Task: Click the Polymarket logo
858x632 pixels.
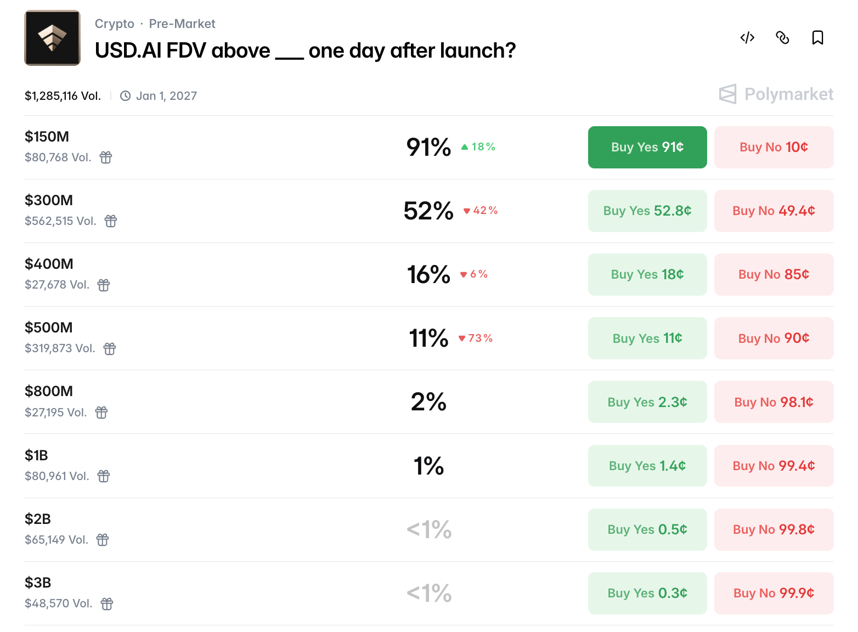Action: pyautogui.click(x=776, y=94)
